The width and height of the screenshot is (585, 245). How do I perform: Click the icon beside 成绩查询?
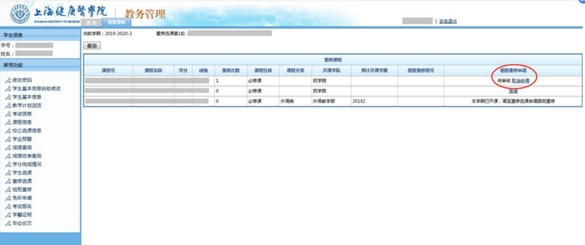8,148
